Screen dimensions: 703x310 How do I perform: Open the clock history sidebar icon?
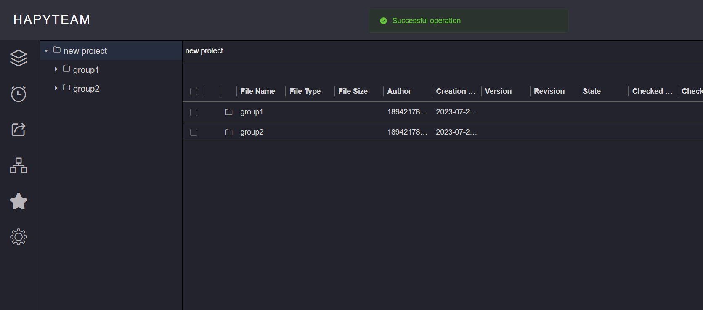point(19,94)
